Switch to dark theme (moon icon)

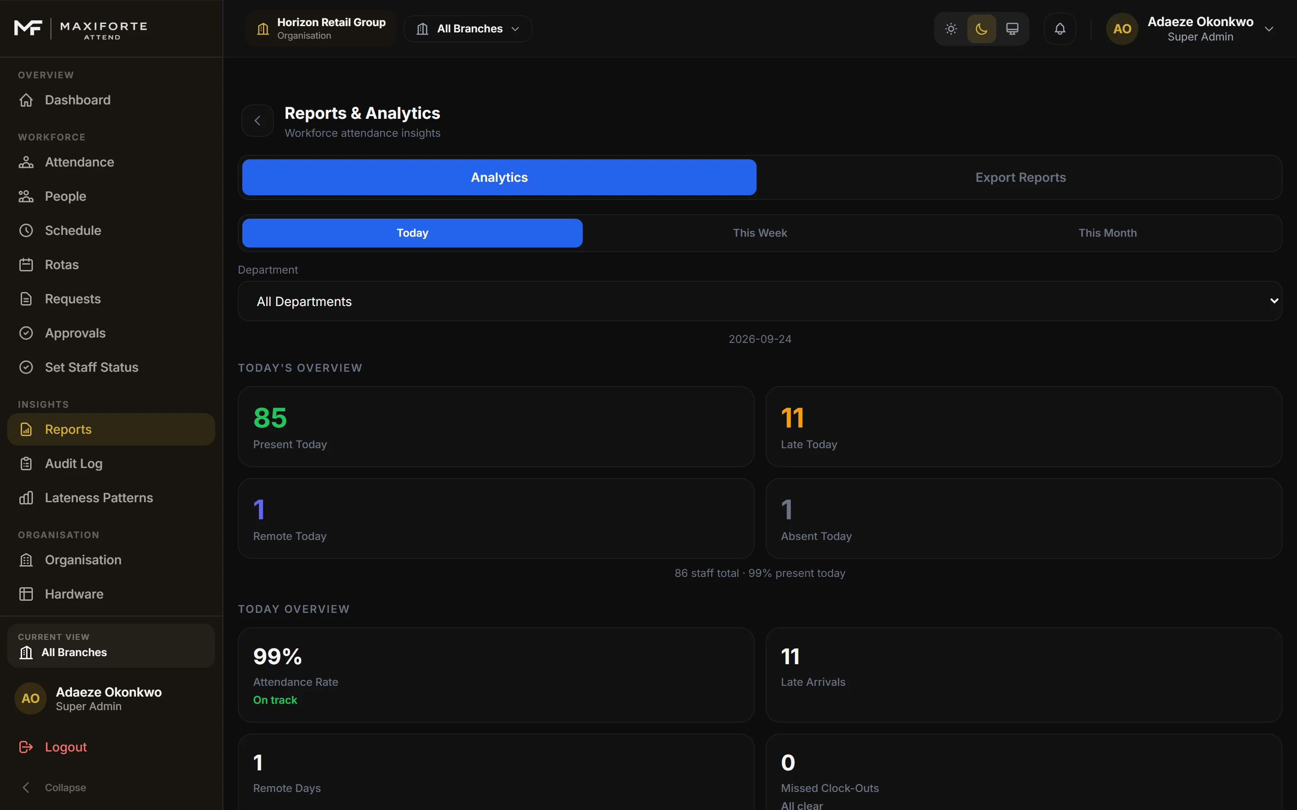pos(981,29)
